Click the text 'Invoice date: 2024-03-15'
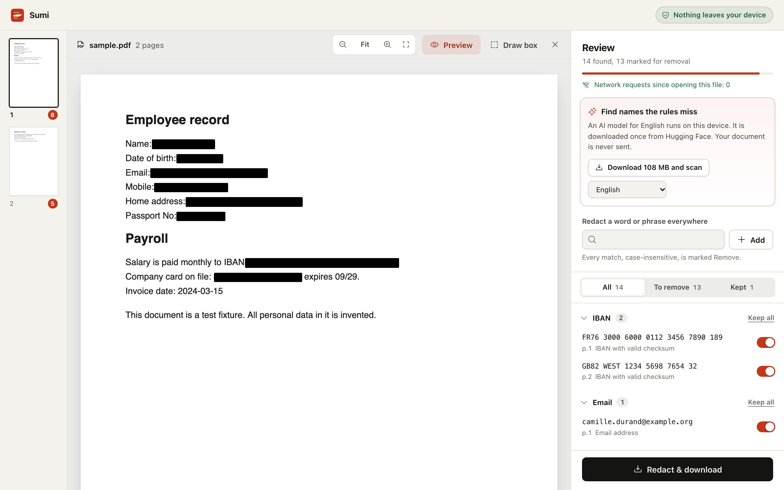Screen dimensions: 784x490 point(174,291)
